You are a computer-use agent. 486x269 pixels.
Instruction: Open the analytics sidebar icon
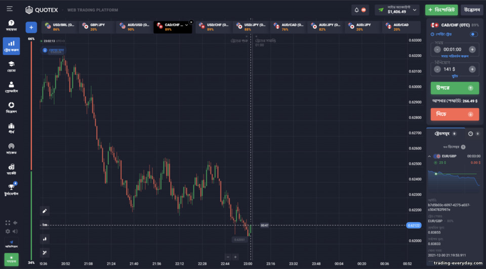(11, 107)
